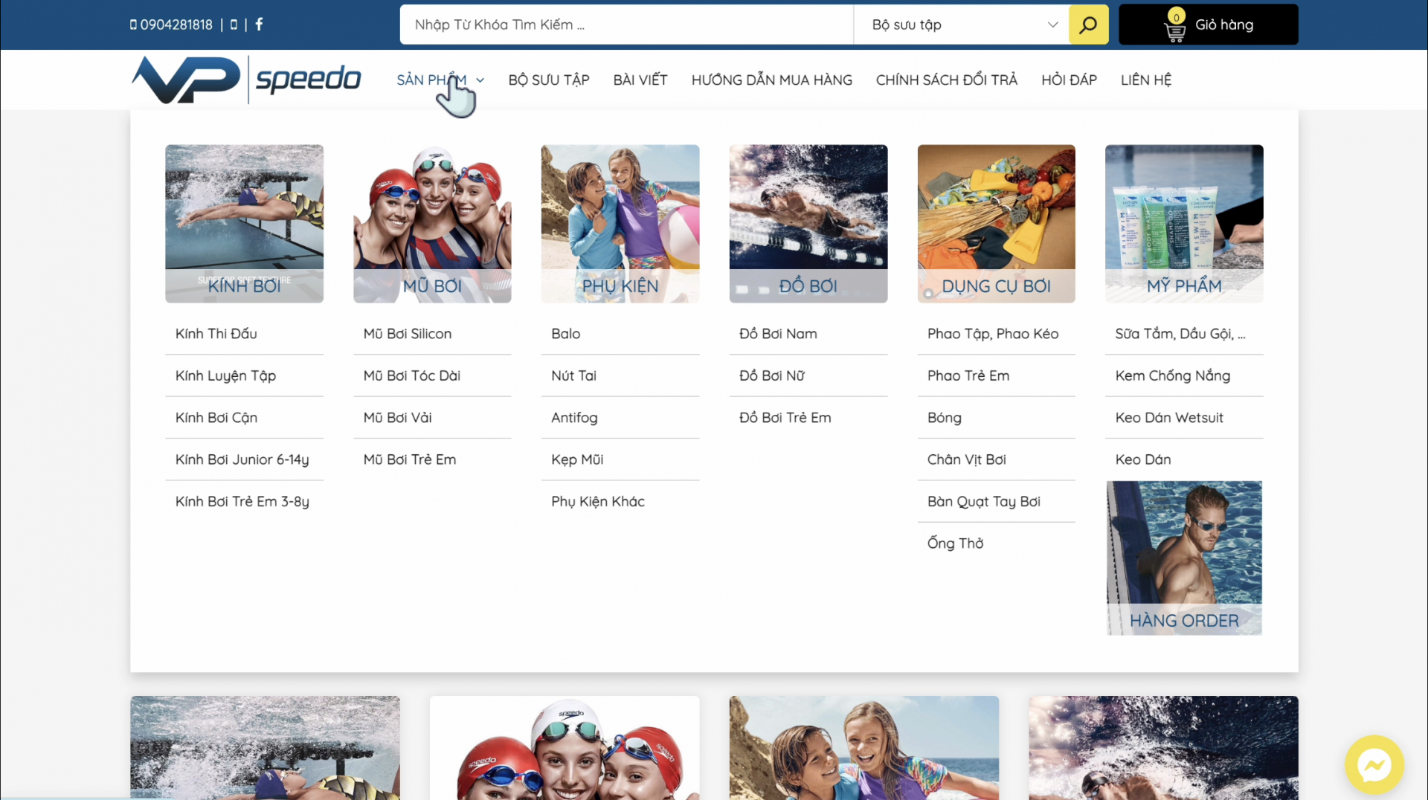Open the Antifog link
The image size is (1428, 800).
[x=574, y=418]
